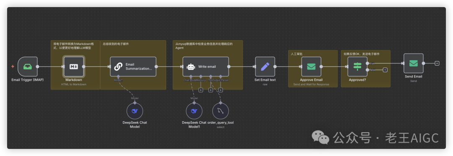Click the Approve Email output connector
Image resolution: width=453 pixels, height=156 pixels.
pyautogui.click(x=321, y=66)
